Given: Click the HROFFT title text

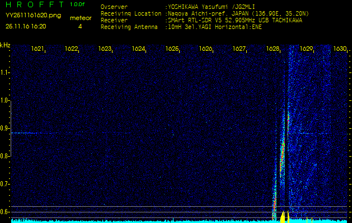Looking at the screenshot, I should [x=34, y=4].
